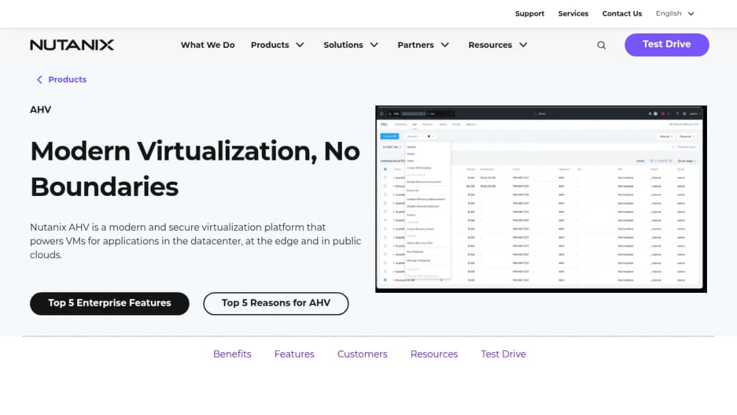Image resolution: width=737 pixels, height=415 pixels.
Task: Go back via Products breadcrumb link
Action: pos(67,79)
